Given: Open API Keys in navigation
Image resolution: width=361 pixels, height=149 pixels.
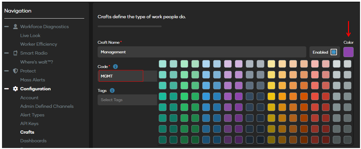Looking at the screenshot, I should point(29,123).
